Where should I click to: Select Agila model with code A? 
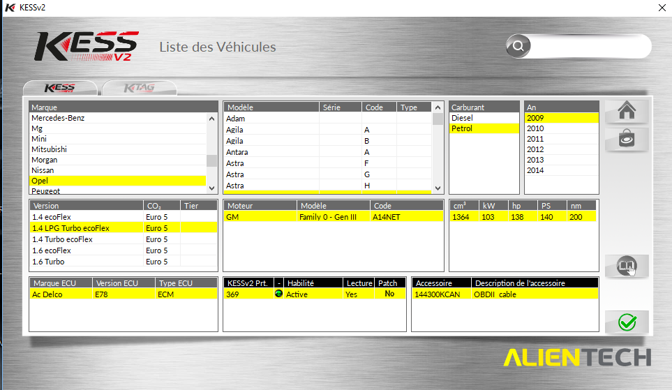point(327,130)
